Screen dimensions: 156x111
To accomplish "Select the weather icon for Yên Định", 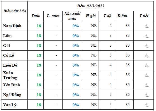I will [x=147, y=85].
